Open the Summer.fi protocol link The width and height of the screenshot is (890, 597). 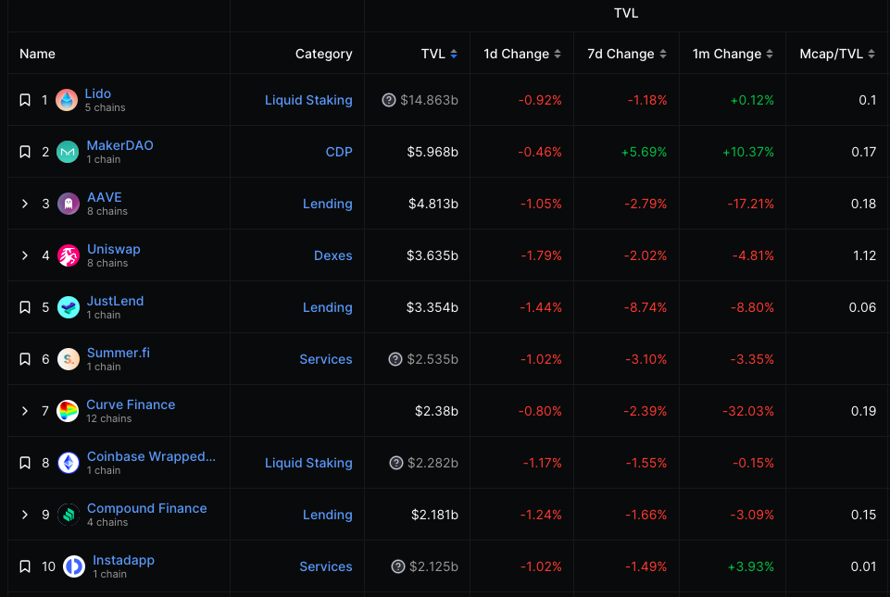[119, 353]
